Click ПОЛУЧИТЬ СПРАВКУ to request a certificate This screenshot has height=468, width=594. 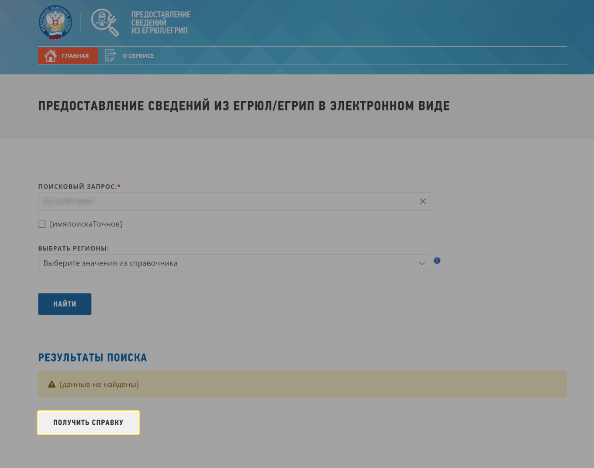pos(89,422)
